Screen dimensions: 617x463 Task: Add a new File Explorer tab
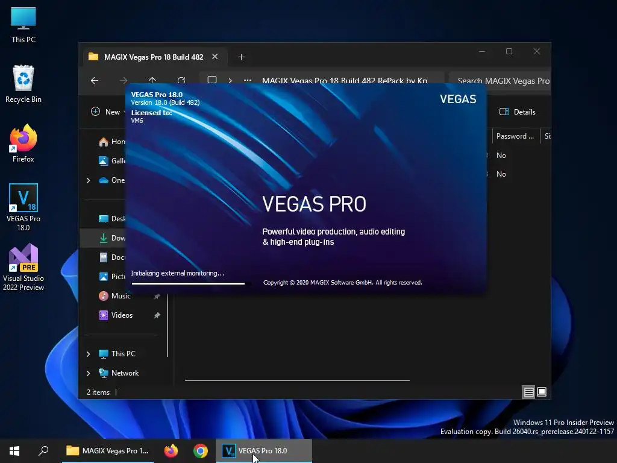pyautogui.click(x=241, y=57)
